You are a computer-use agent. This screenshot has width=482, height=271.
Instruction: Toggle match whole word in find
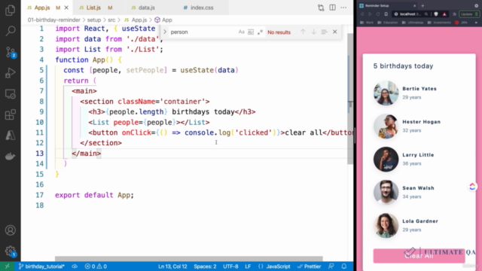click(x=251, y=32)
